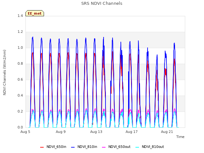This screenshot has height=153, width=204.
Task: Click the 0.4 y-axis tick label
Action: tap(20, 96)
